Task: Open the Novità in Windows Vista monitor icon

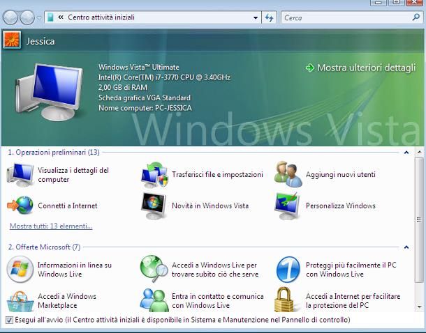Action: (154, 206)
